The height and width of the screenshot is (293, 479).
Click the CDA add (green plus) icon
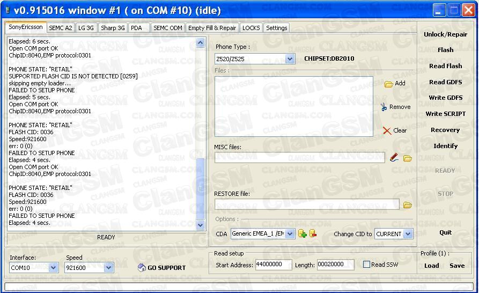click(x=303, y=234)
